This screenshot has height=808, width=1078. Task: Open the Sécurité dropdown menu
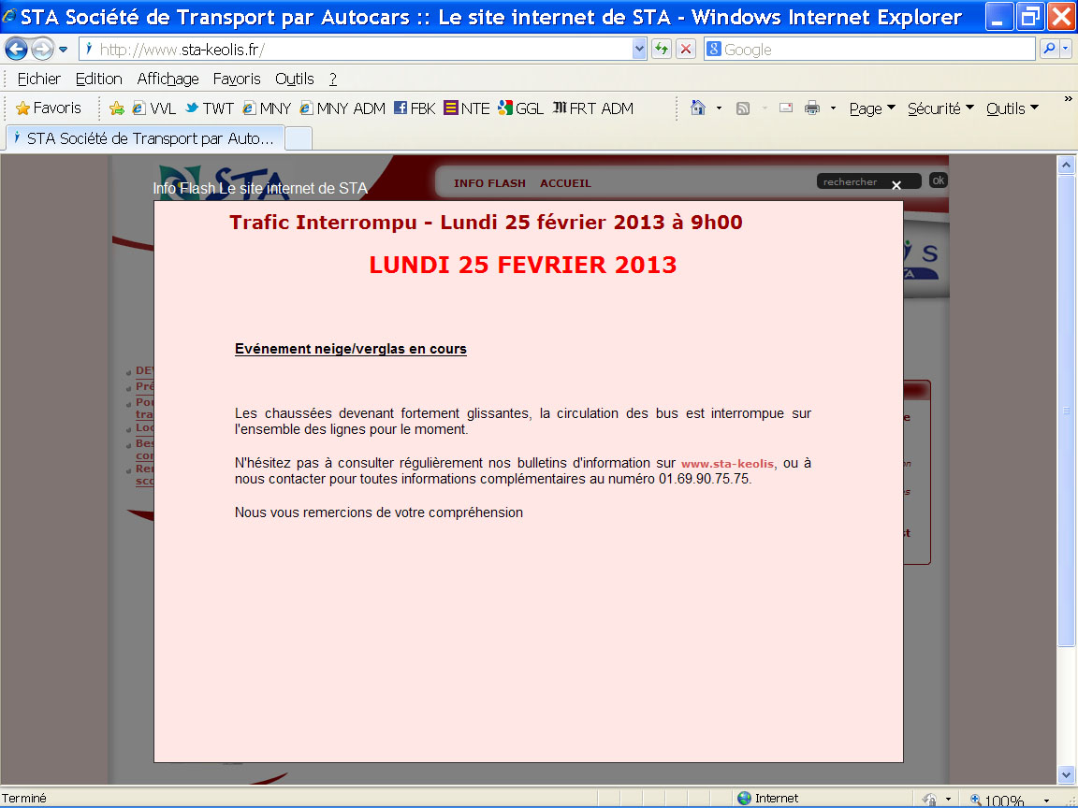(x=940, y=108)
